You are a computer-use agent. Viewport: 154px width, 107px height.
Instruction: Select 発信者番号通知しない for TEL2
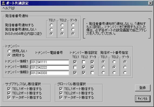(x=62, y=29)
